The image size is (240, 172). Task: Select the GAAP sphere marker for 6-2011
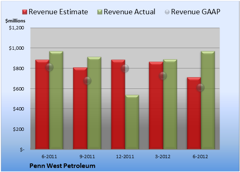click(49, 67)
